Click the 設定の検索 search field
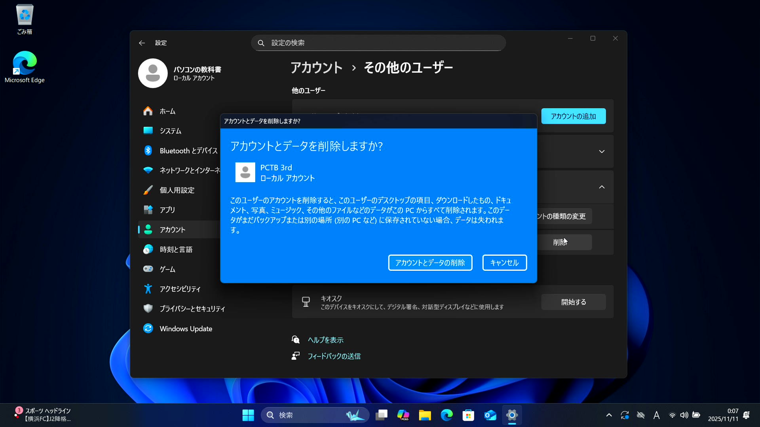 point(378,43)
